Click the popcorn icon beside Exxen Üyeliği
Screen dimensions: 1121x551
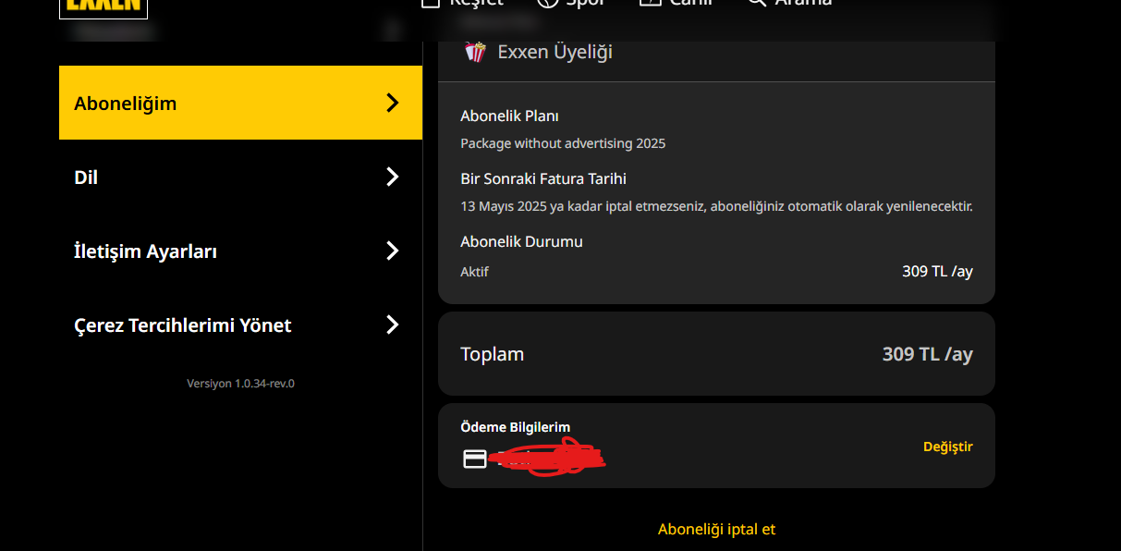click(475, 52)
